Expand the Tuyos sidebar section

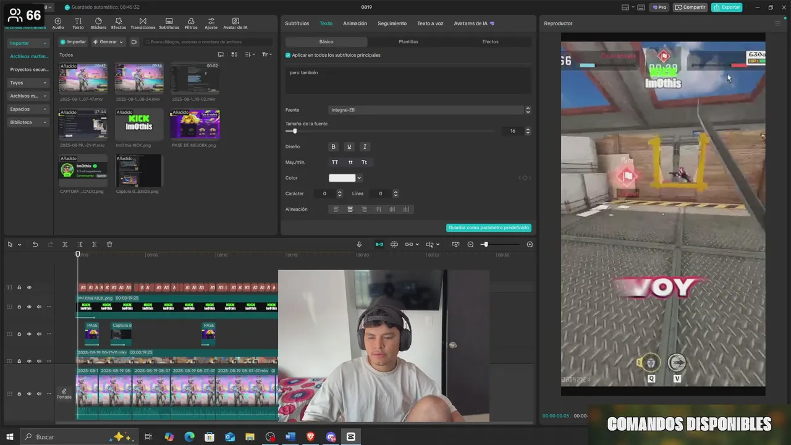coord(28,83)
